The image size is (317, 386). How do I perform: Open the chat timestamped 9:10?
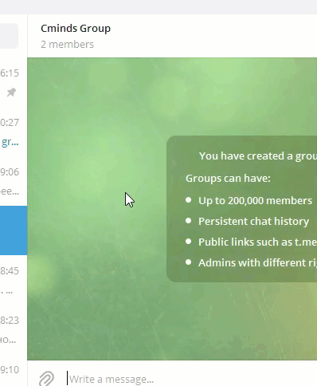tap(14, 370)
